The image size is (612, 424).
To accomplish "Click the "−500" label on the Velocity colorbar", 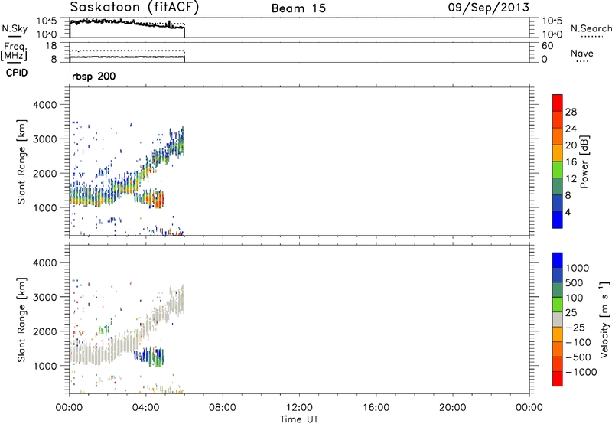I will 578,357.
